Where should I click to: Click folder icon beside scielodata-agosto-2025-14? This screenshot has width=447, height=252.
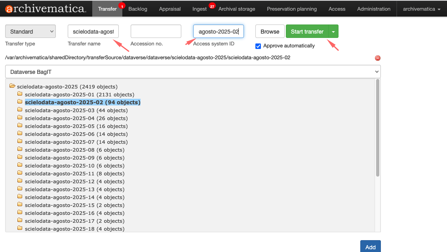click(20, 197)
